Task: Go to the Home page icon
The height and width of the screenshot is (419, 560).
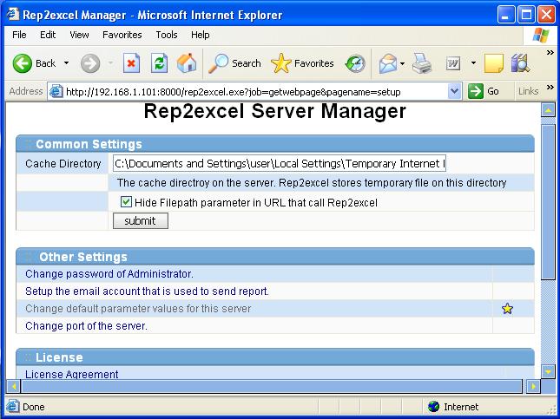Action: tap(187, 63)
